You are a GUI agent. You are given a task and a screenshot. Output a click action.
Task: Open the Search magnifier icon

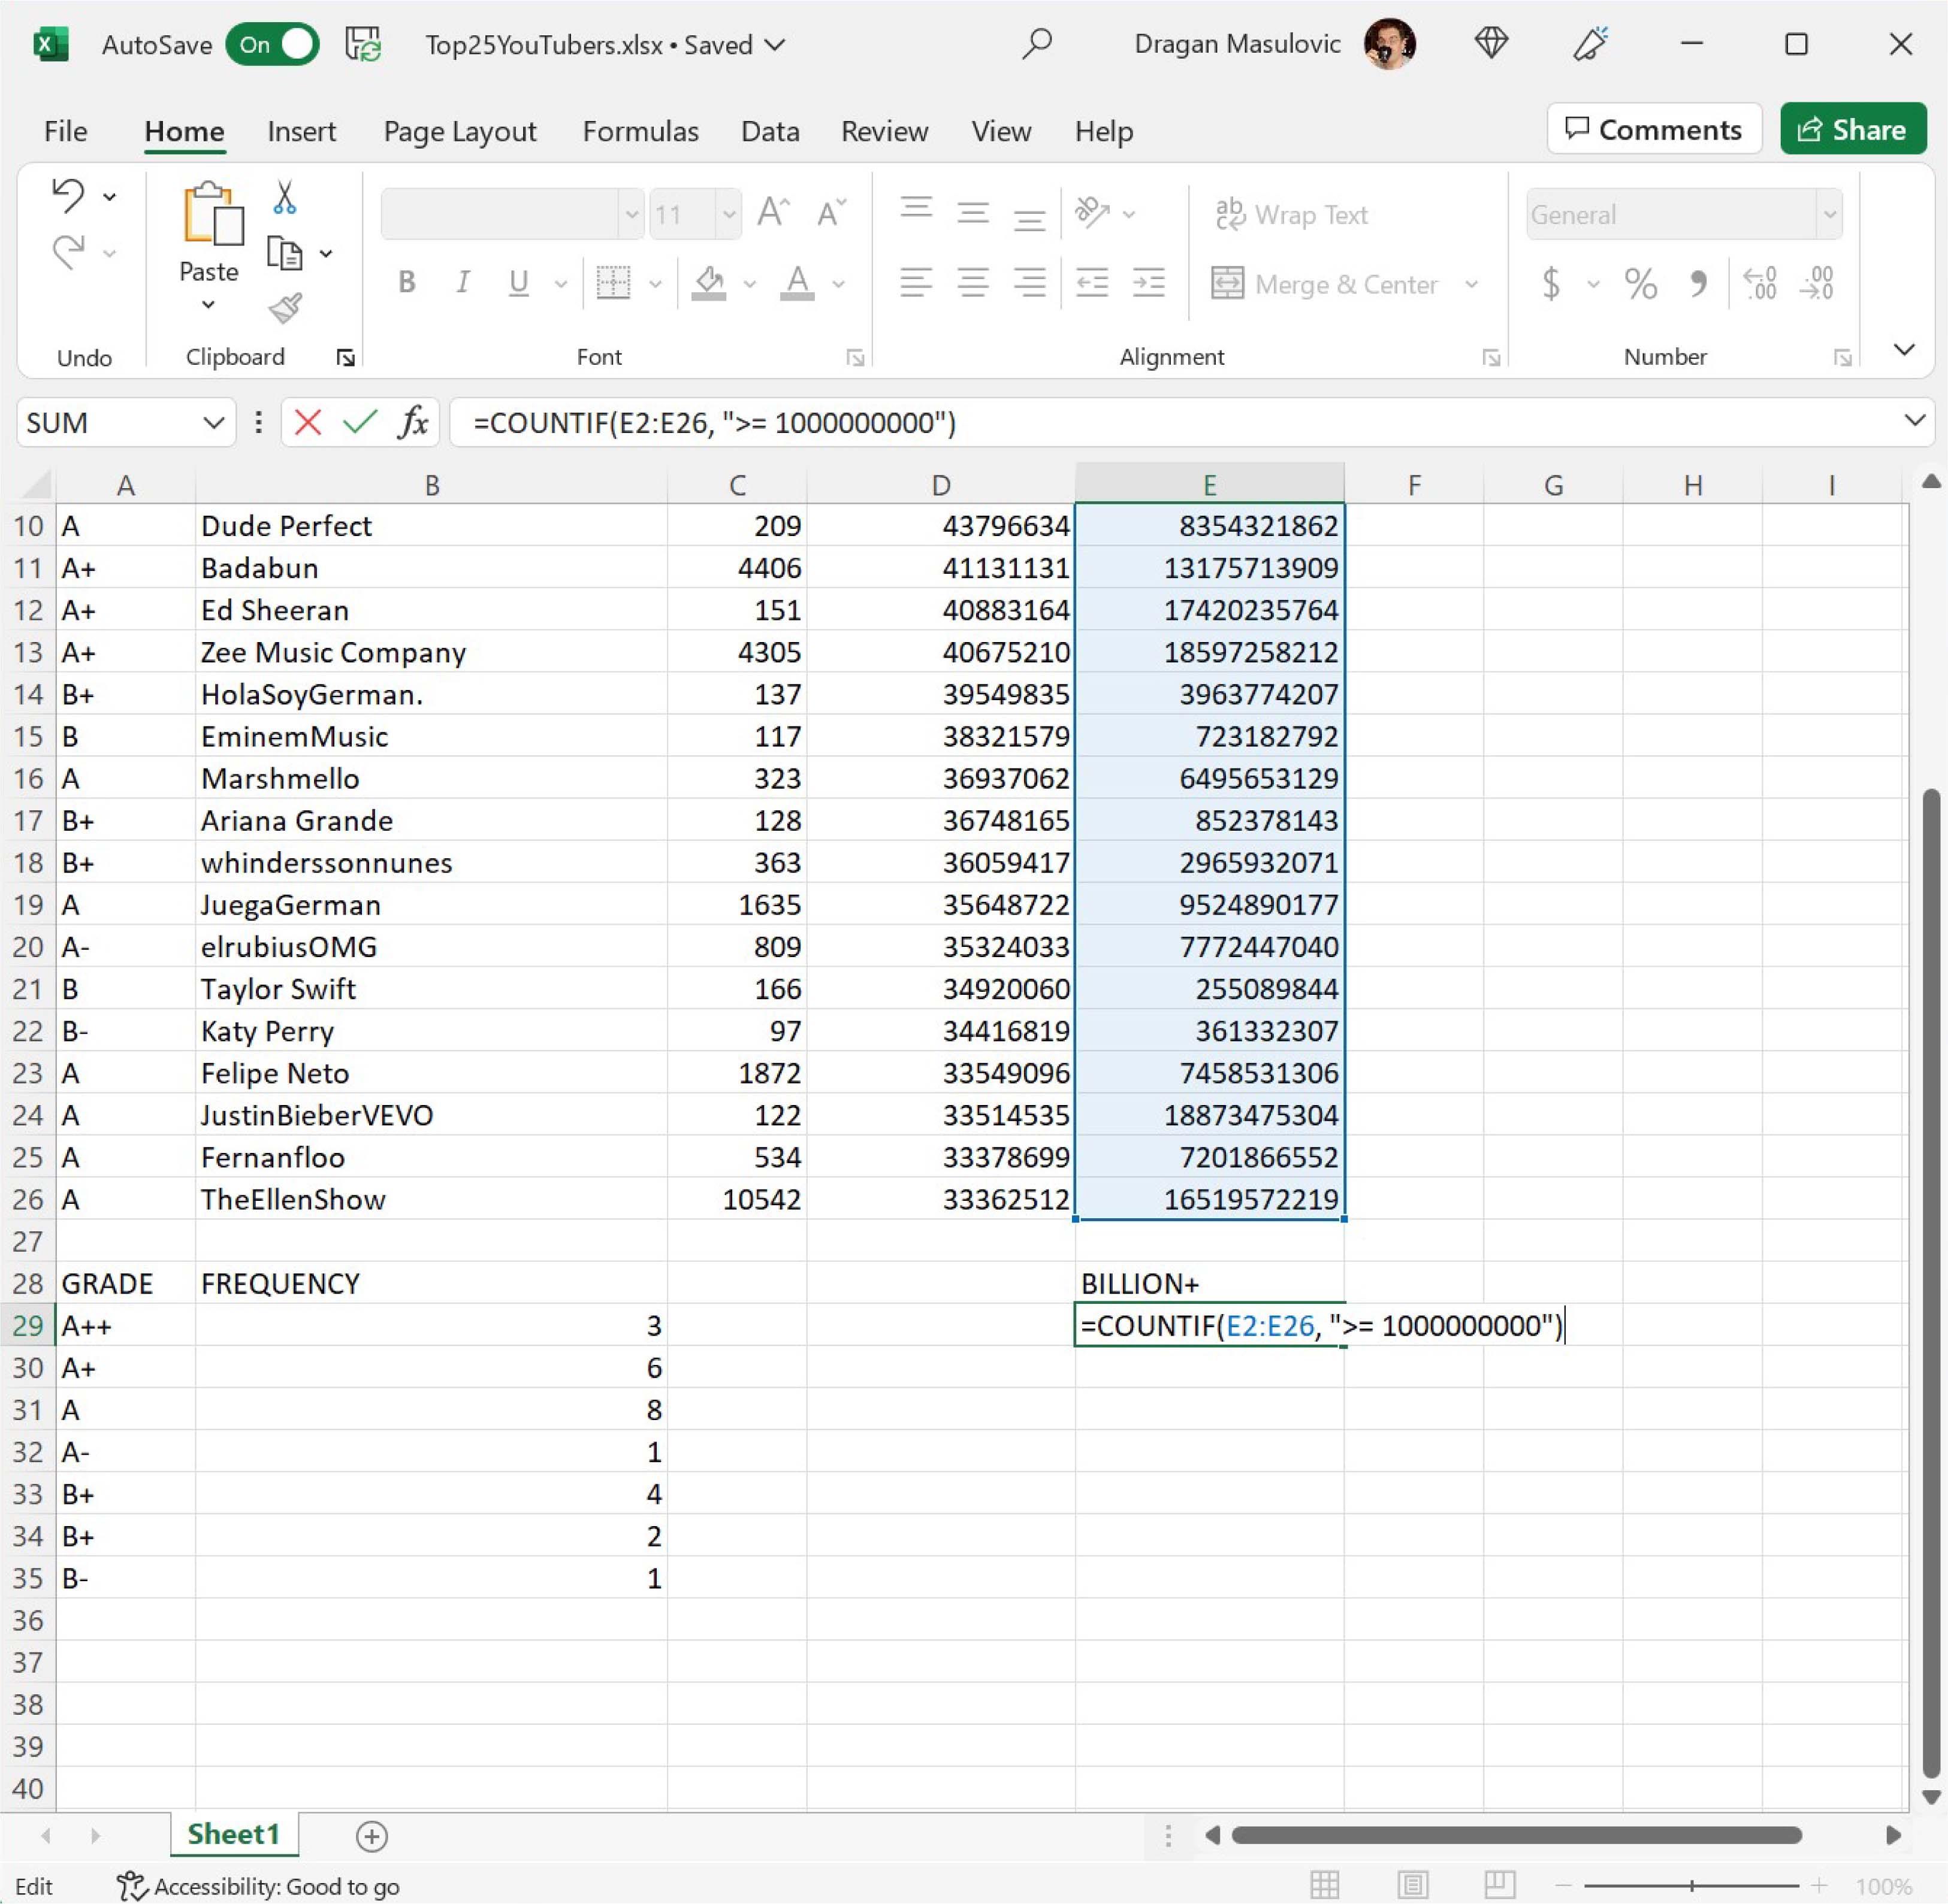click(x=1038, y=44)
